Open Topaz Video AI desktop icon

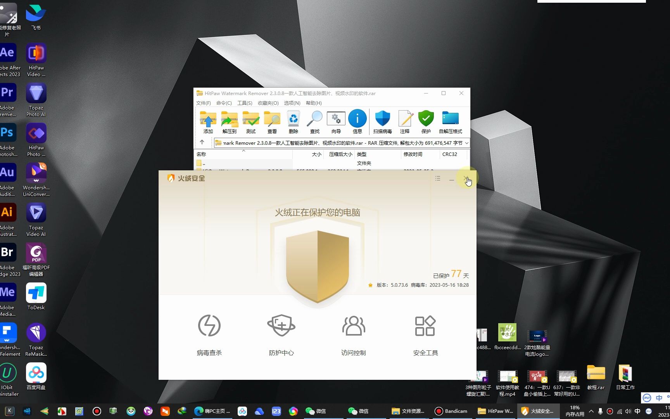[36, 220]
